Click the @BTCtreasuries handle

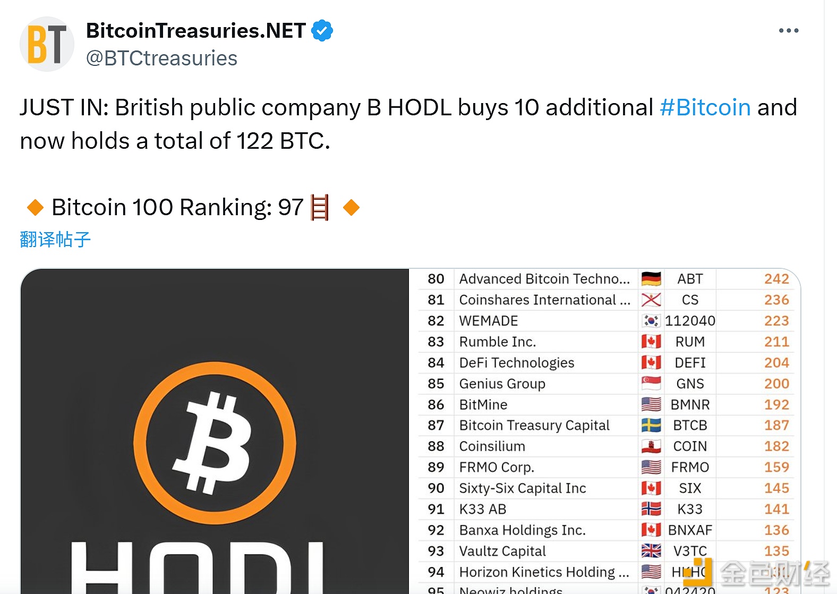[x=161, y=58]
